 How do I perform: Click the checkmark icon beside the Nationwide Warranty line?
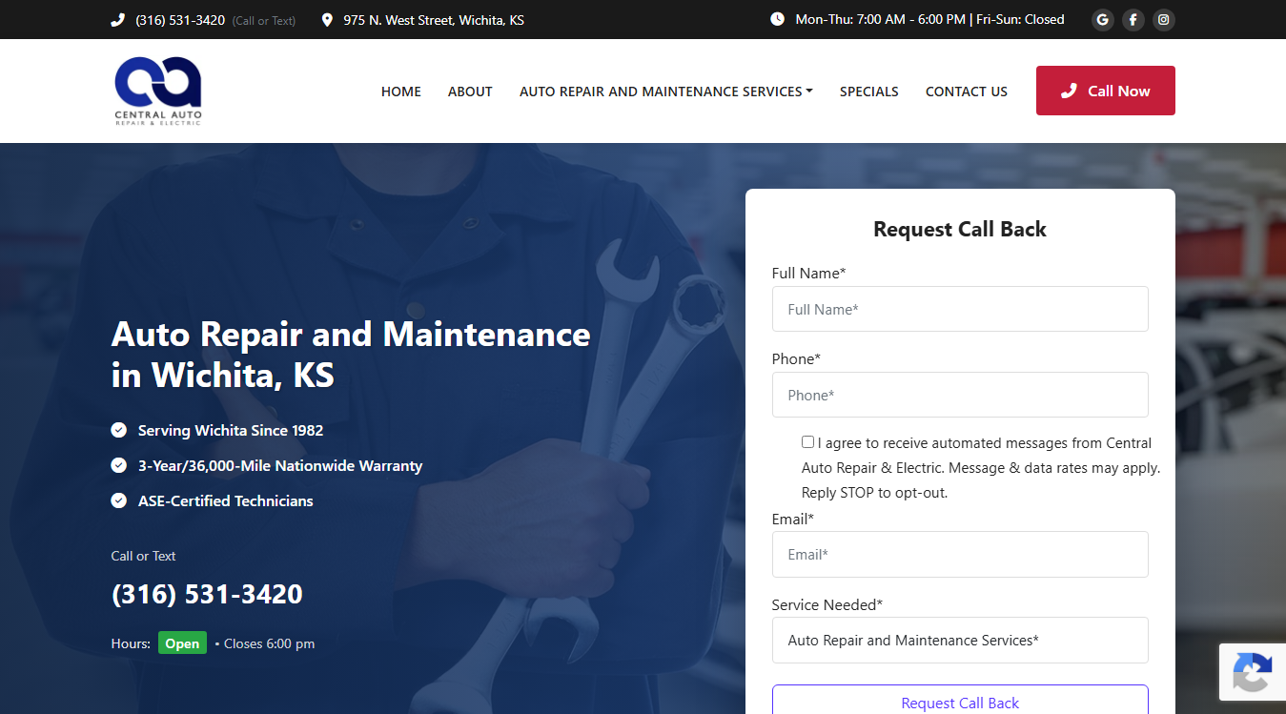pyautogui.click(x=119, y=465)
